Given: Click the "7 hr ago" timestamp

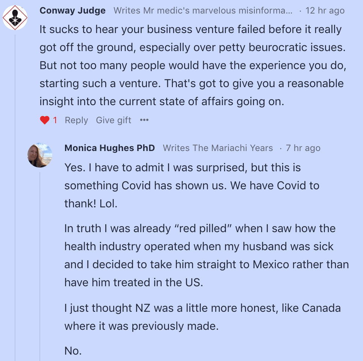Looking at the screenshot, I should click(303, 148).
